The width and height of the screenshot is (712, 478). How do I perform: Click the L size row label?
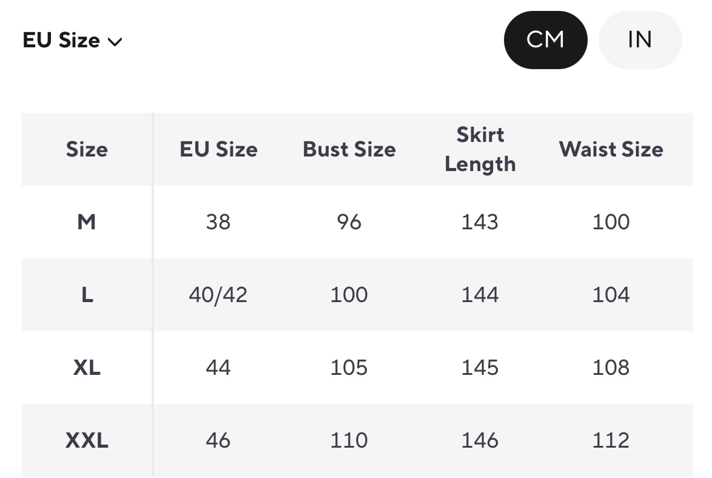(x=87, y=295)
